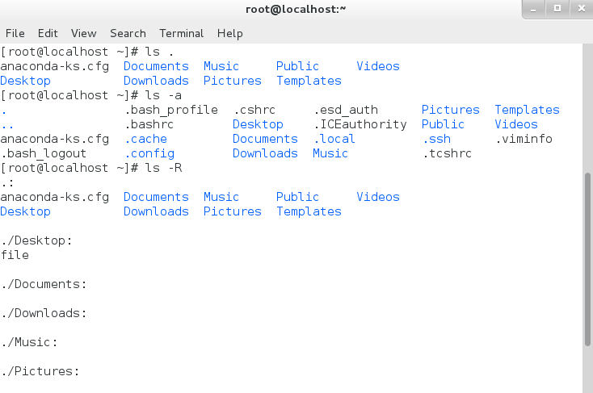The width and height of the screenshot is (593, 393).
Task: Click the .bash_logout entry
Action: click(x=44, y=154)
